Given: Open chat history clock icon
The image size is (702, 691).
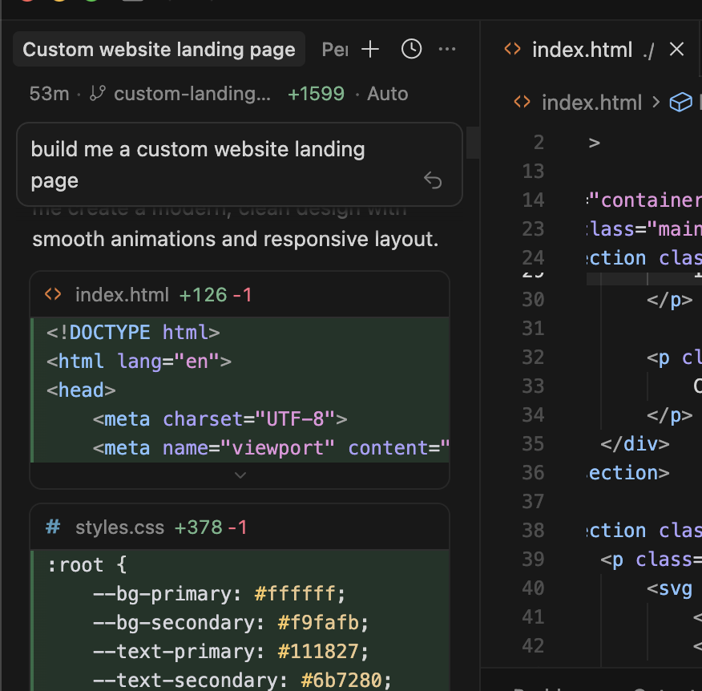Looking at the screenshot, I should pos(411,50).
